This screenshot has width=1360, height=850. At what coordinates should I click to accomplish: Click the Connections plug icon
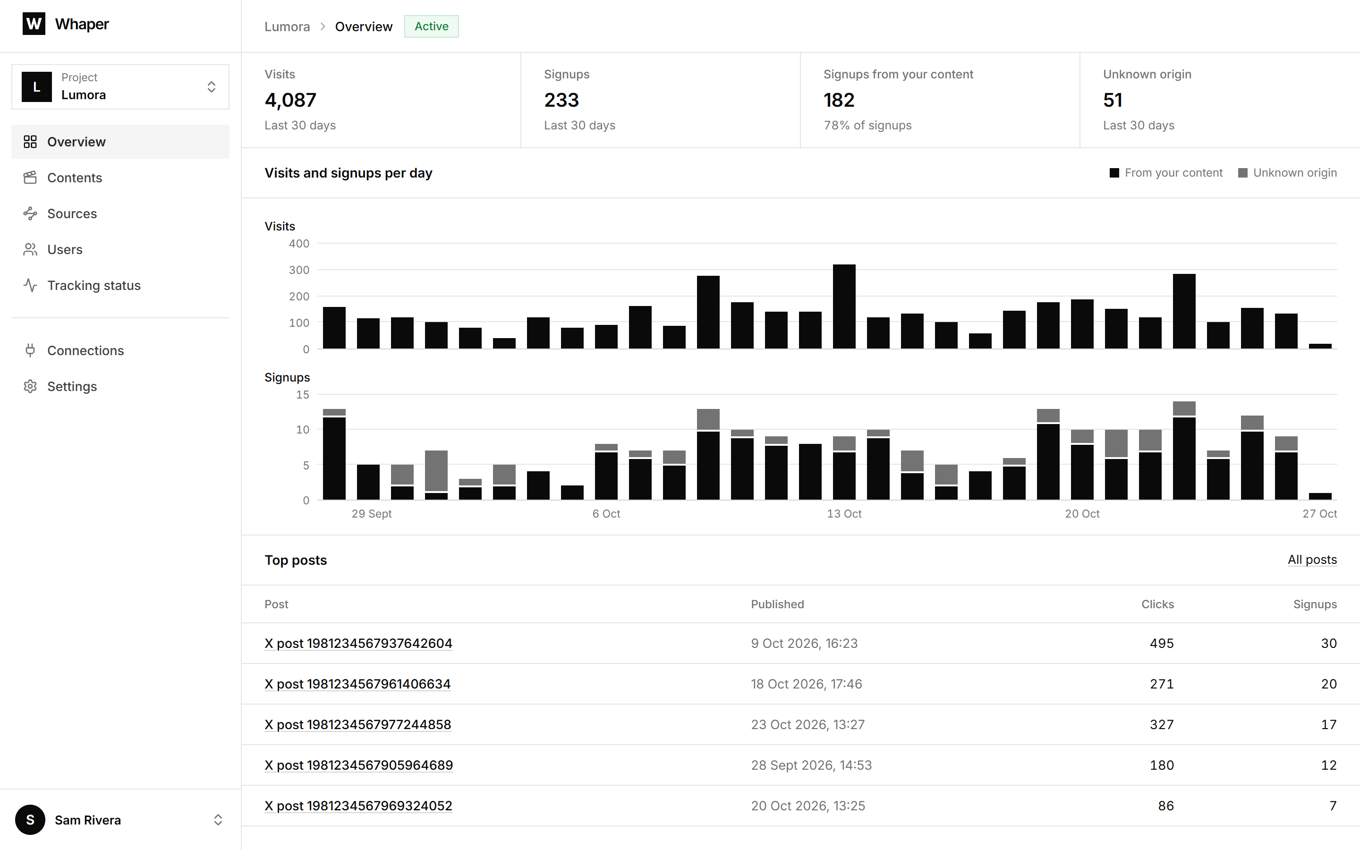pyautogui.click(x=30, y=351)
